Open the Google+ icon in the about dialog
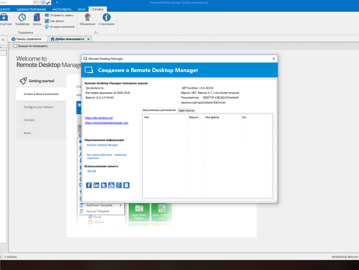359x270 pixels. 119,185
